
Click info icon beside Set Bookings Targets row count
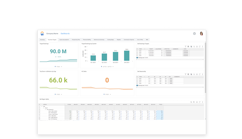point(137,58)
